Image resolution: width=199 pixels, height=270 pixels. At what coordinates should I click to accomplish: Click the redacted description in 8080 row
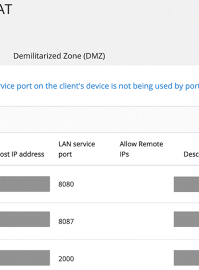point(186,184)
